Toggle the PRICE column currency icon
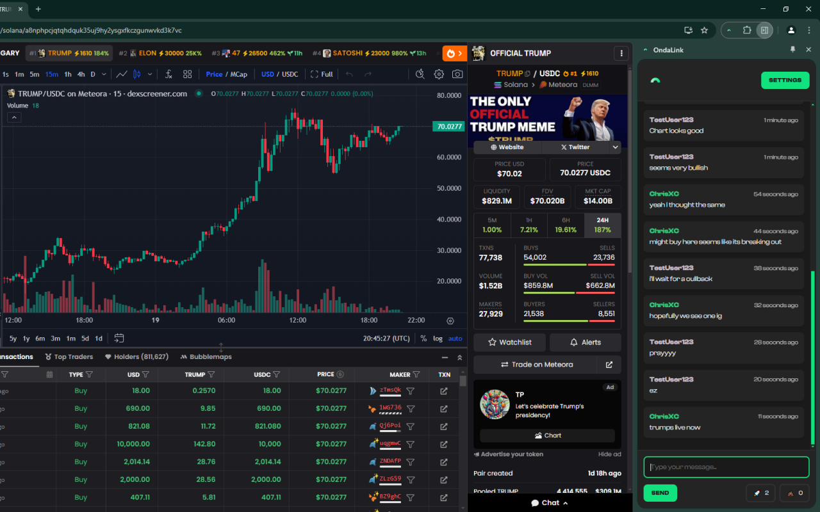This screenshot has height=512, width=820. tap(340, 374)
